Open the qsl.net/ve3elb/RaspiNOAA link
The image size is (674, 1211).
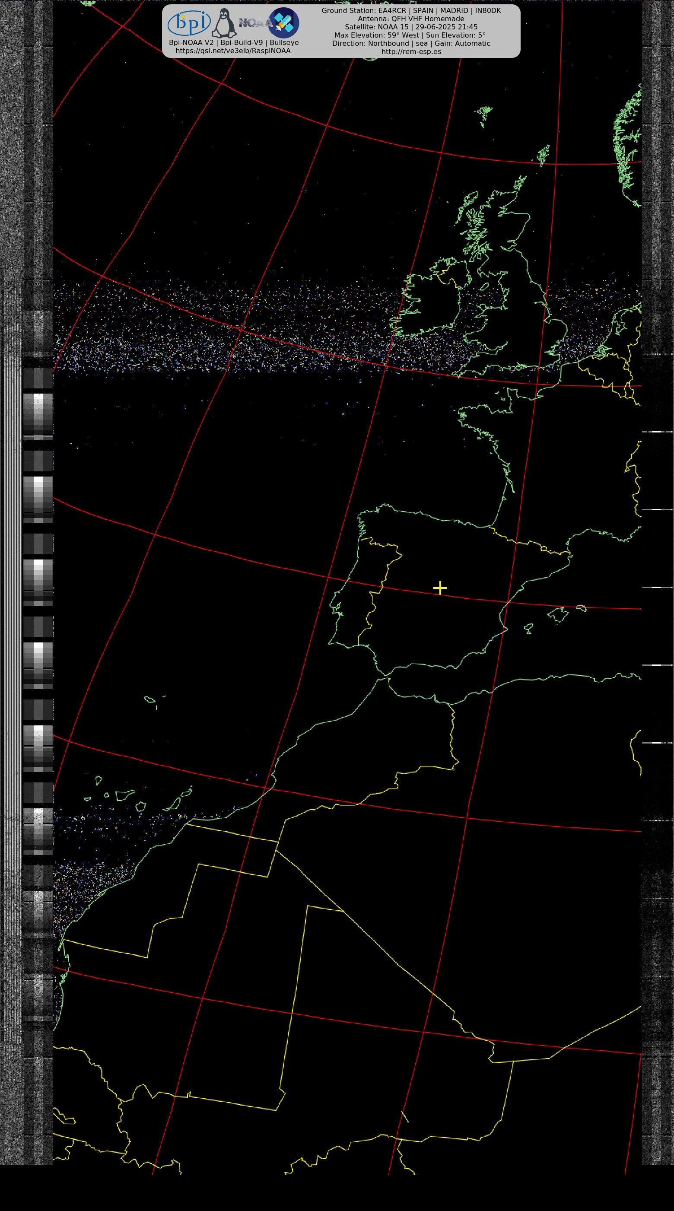(233, 51)
